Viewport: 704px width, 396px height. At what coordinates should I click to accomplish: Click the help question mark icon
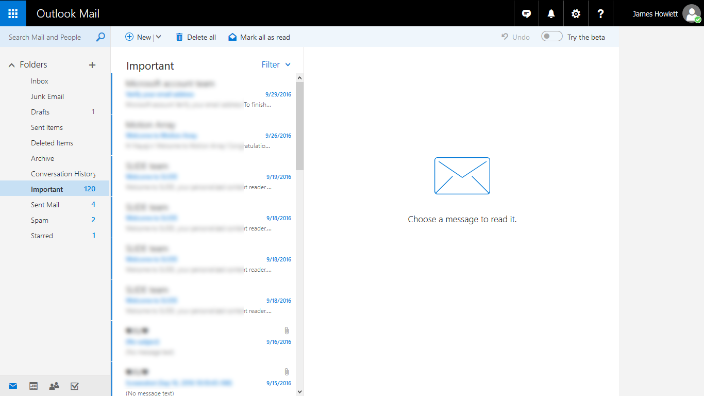600,14
